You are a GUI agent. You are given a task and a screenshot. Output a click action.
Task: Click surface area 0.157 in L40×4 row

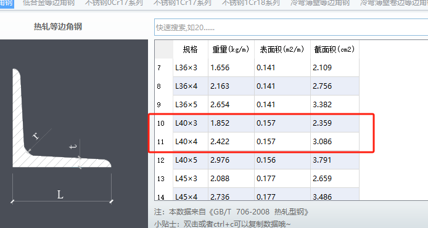[282, 142]
